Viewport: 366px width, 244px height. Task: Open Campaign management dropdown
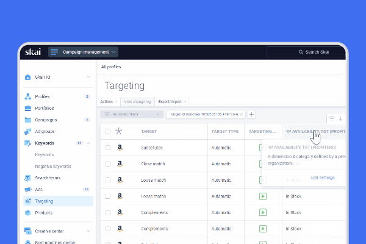coord(84,52)
